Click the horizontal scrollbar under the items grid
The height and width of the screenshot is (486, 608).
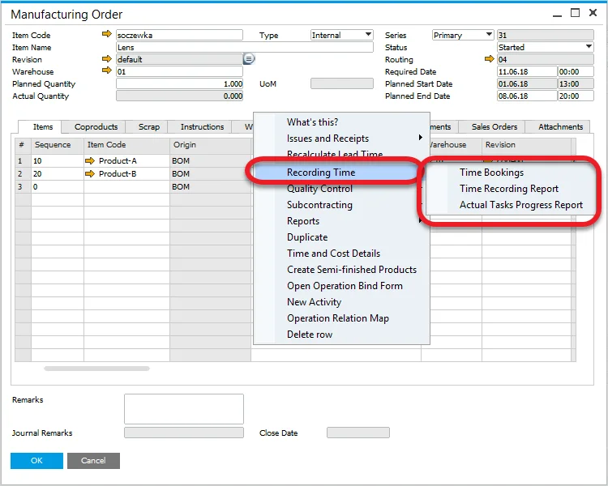coord(96,368)
